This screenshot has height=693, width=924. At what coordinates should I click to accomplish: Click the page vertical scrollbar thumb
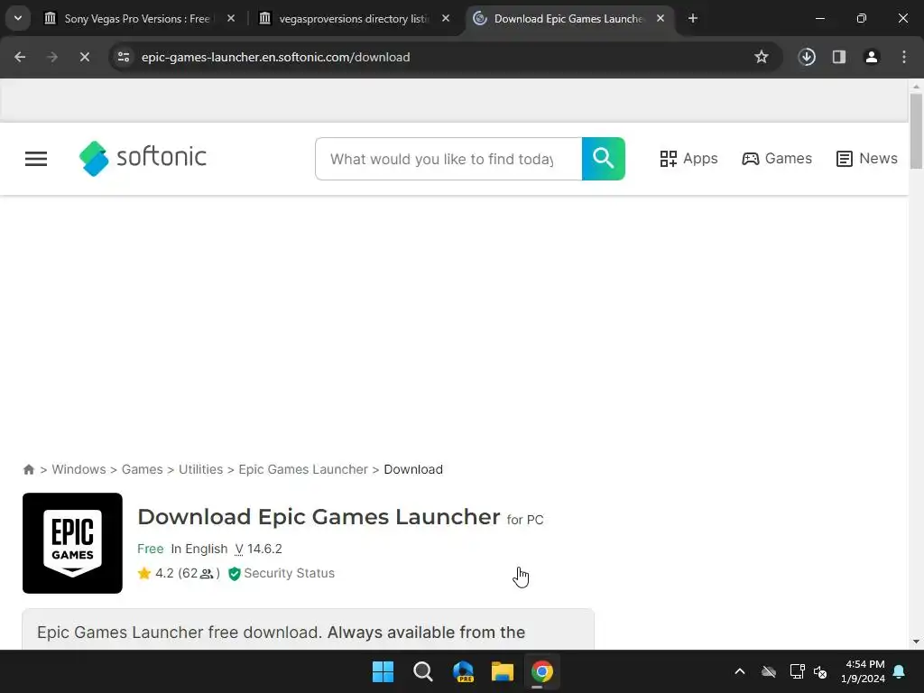click(x=916, y=131)
